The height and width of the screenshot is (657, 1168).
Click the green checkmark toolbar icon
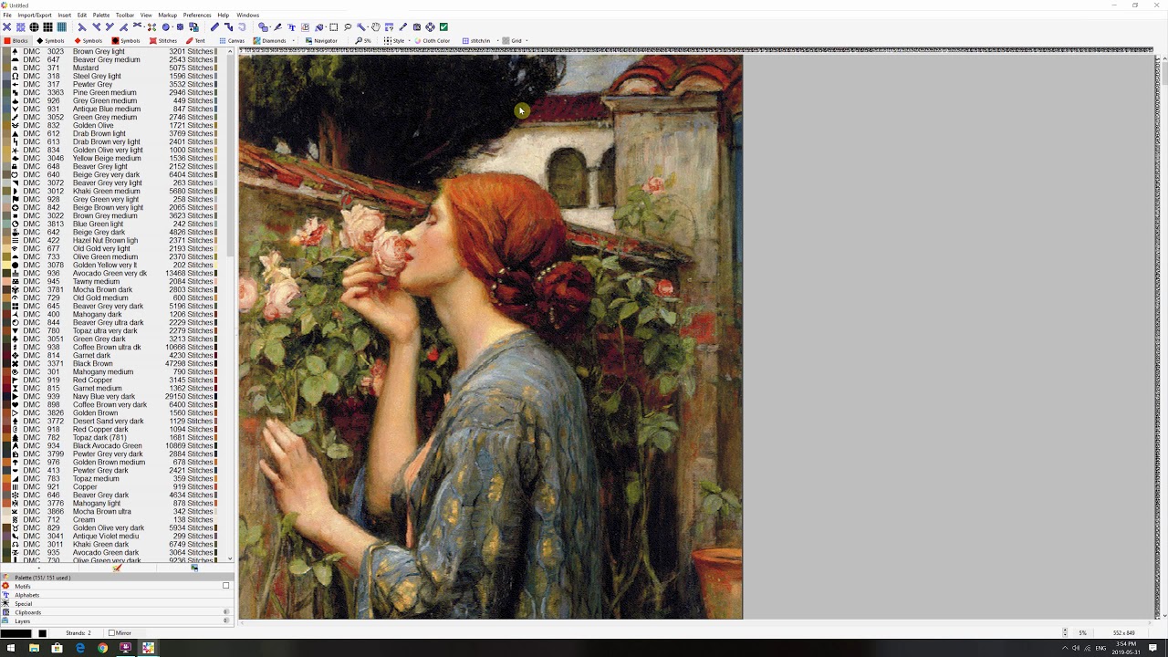coord(443,27)
